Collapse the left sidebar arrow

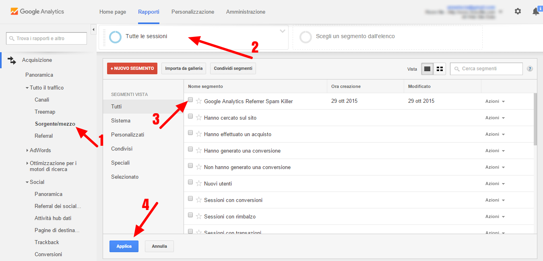93,30
